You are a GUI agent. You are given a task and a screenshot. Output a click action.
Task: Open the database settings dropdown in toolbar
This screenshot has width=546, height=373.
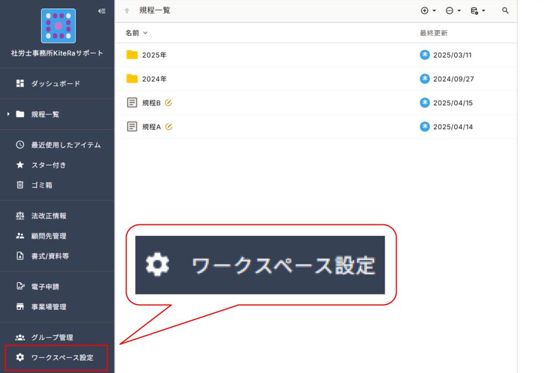478,11
